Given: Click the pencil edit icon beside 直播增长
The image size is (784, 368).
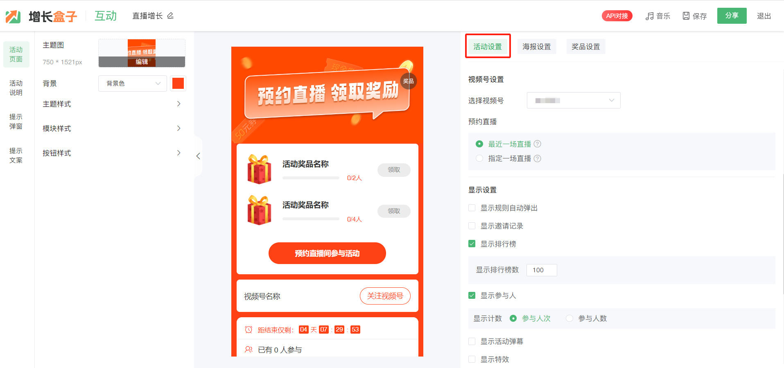Looking at the screenshot, I should 170,16.
